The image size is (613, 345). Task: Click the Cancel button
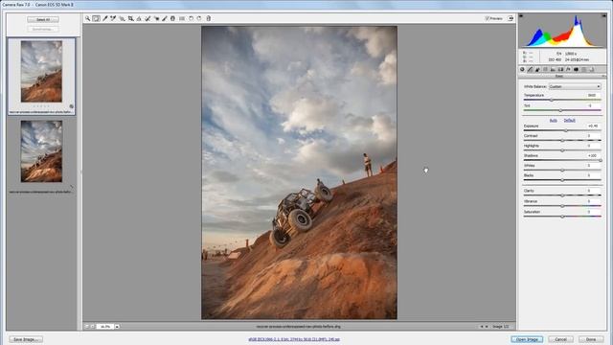560,339
